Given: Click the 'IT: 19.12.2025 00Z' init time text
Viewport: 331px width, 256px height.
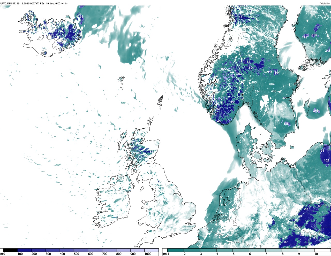Looking at the screenshot, I should click(24, 3).
